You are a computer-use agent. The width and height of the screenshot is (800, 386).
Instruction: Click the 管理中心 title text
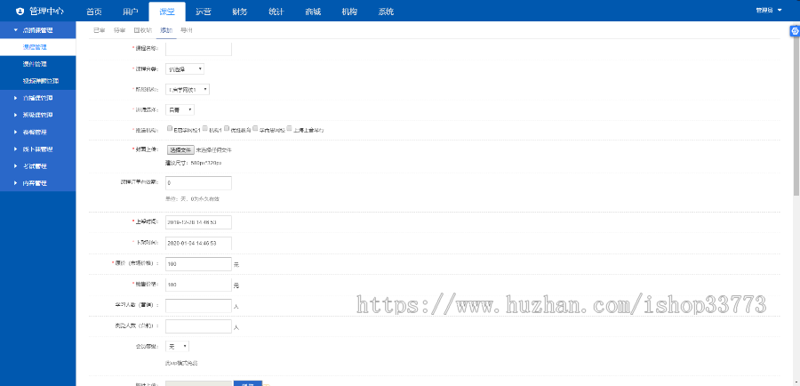pyautogui.click(x=47, y=12)
